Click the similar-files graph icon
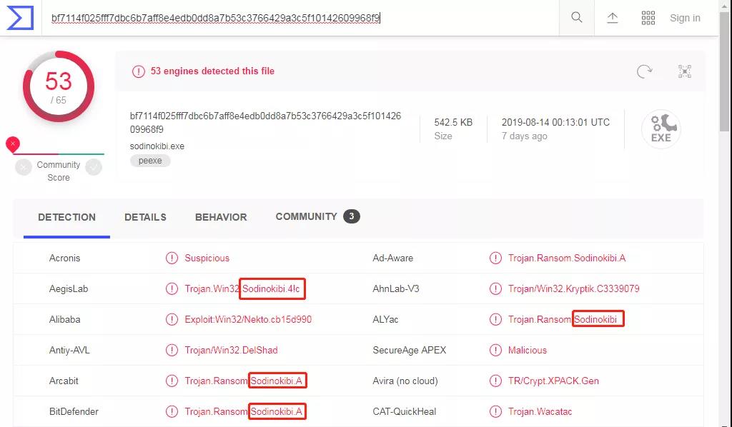The image size is (732, 427). (x=684, y=71)
